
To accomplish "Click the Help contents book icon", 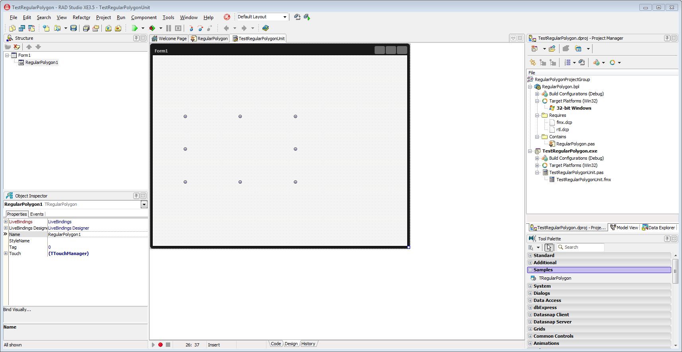I will tap(266, 28).
